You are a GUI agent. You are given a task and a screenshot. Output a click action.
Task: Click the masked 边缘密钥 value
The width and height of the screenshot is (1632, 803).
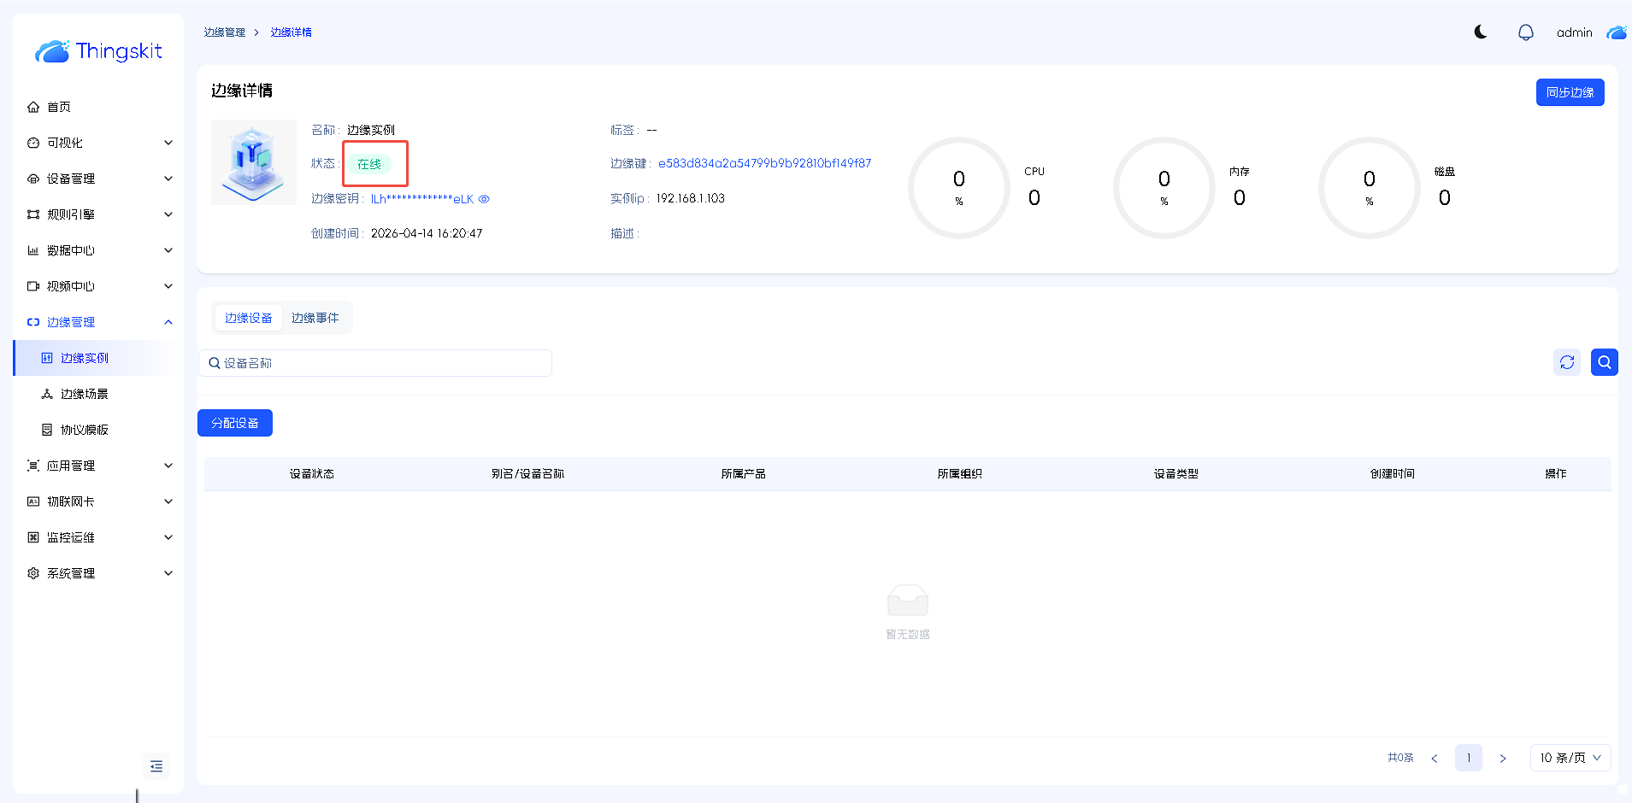point(422,199)
